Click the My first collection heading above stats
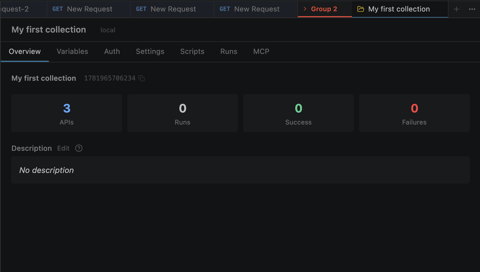The image size is (480, 272). point(44,78)
